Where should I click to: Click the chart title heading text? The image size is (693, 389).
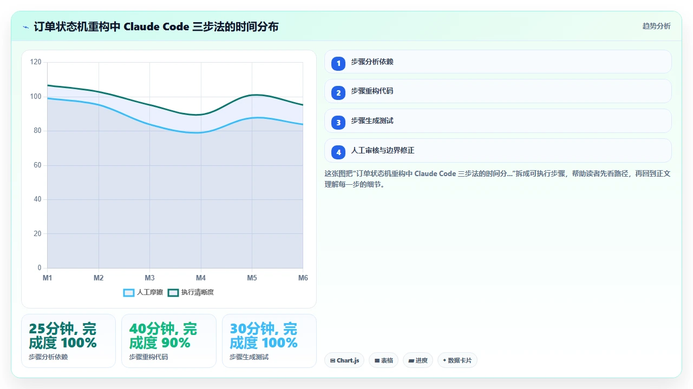click(156, 26)
